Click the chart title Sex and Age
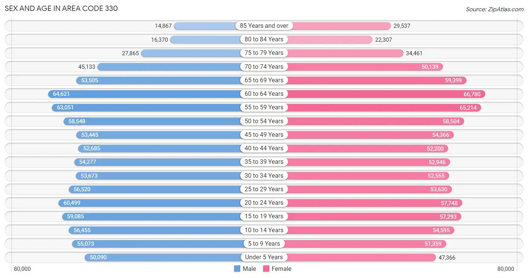This screenshot has height=278, width=528. 61,8
